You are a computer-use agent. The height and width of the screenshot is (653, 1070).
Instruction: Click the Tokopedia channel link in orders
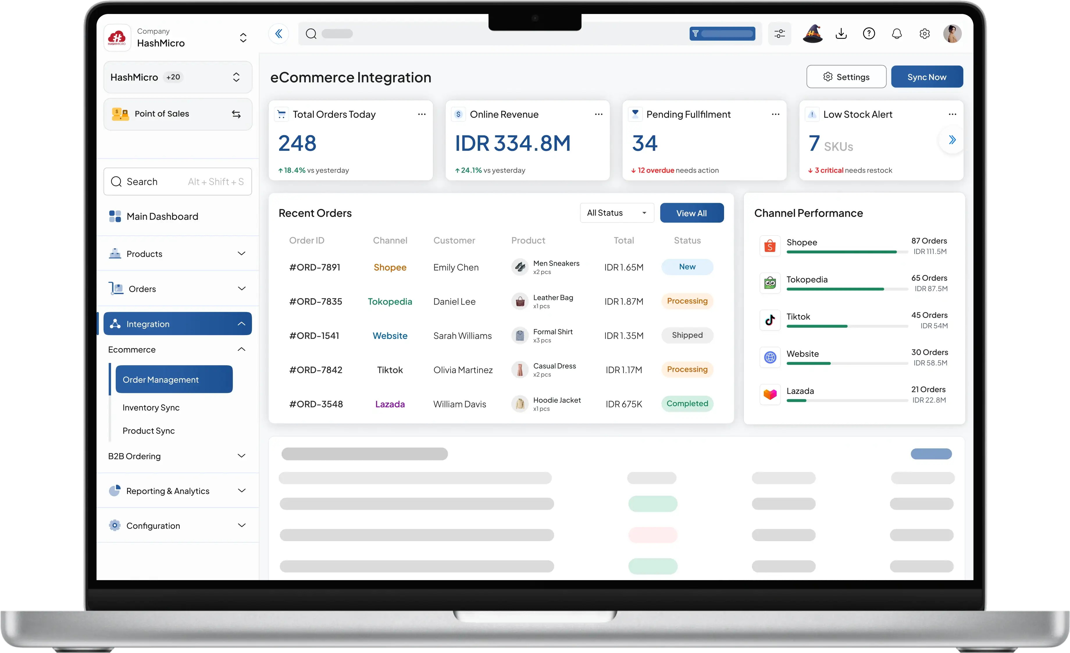tap(390, 302)
